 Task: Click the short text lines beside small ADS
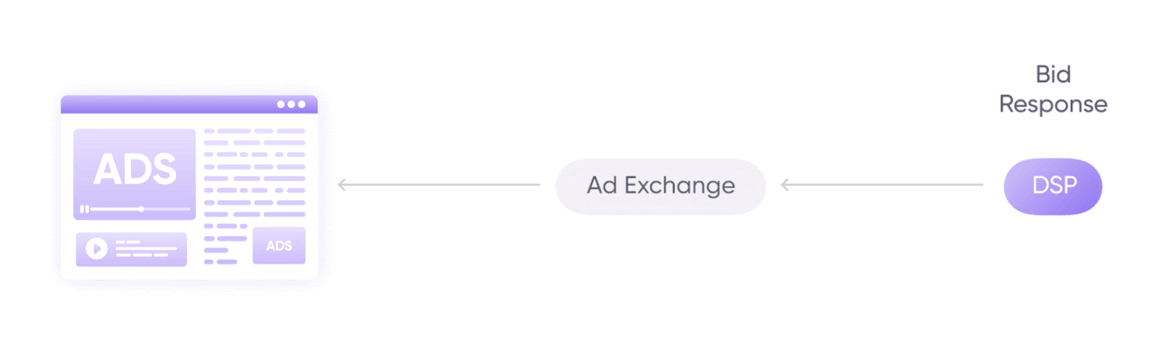coord(226,244)
